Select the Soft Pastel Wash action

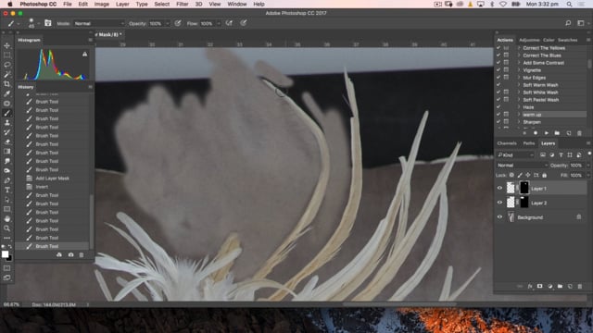tap(541, 100)
